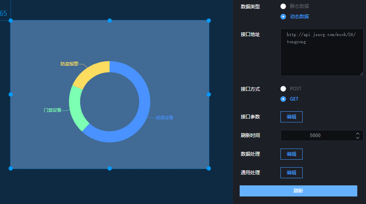The width and height of the screenshot is (366, 204).
Task: Click the top-right resize handle of the chart
Action: tap(209, 21)
